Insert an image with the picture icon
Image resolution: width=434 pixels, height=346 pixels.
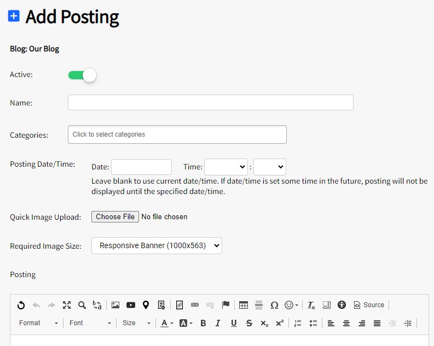[x=115, y=305]
